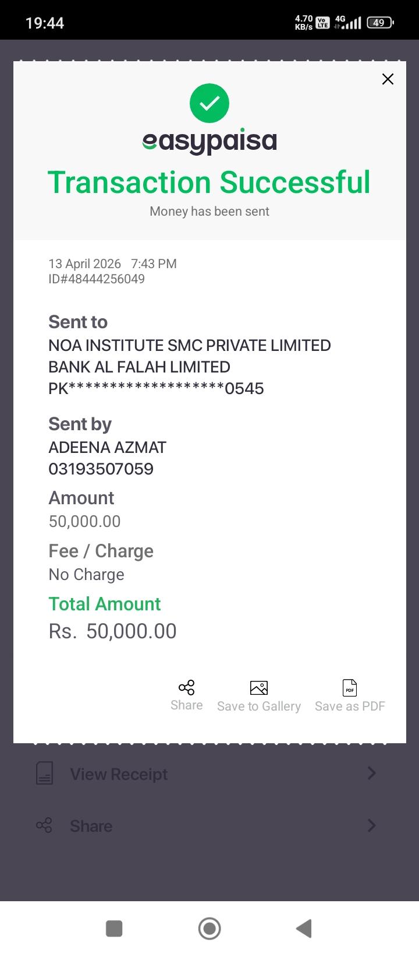
Task: Tap the transaction ID number text
Action: tap(97, 279)
